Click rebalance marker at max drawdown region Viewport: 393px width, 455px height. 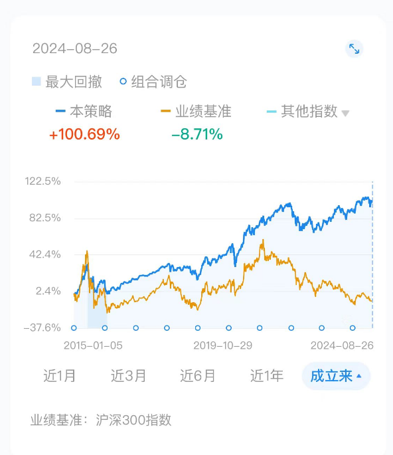pyautogui.click(x=105, y=328)
